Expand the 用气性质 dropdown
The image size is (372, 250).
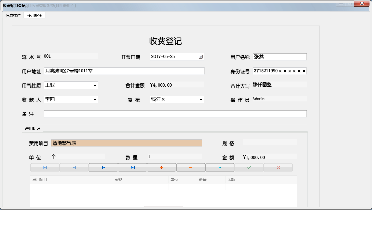pyautogui.click(x=95, y=85)
